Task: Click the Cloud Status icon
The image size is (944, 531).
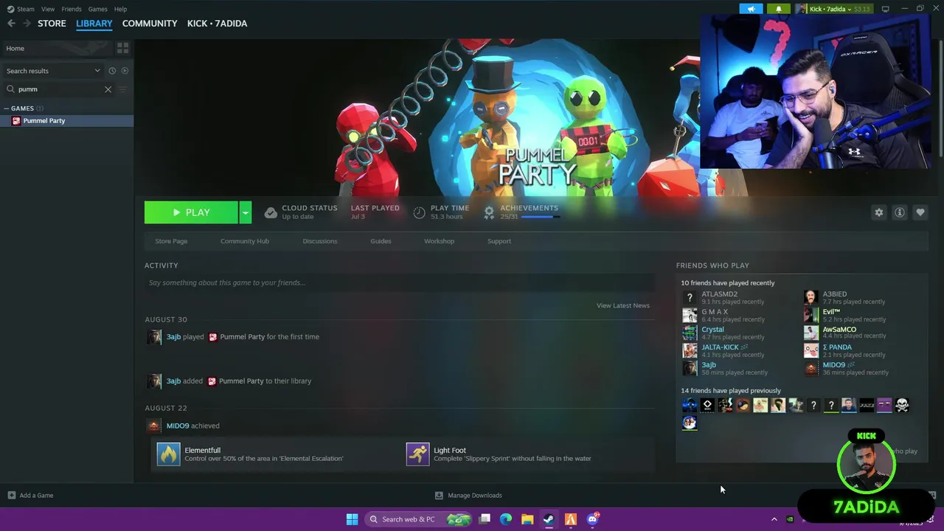Action: click(271, 212)
